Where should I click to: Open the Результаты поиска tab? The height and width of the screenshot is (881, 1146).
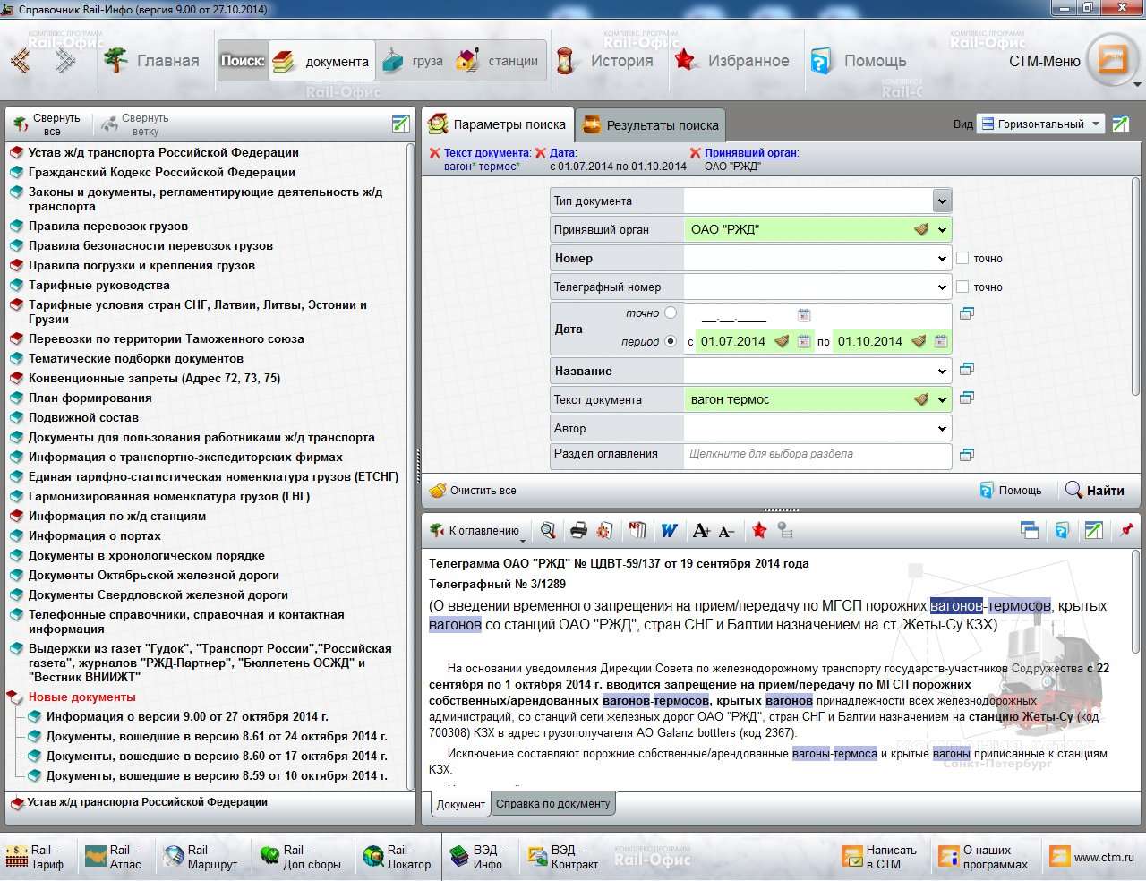(651, 125)
